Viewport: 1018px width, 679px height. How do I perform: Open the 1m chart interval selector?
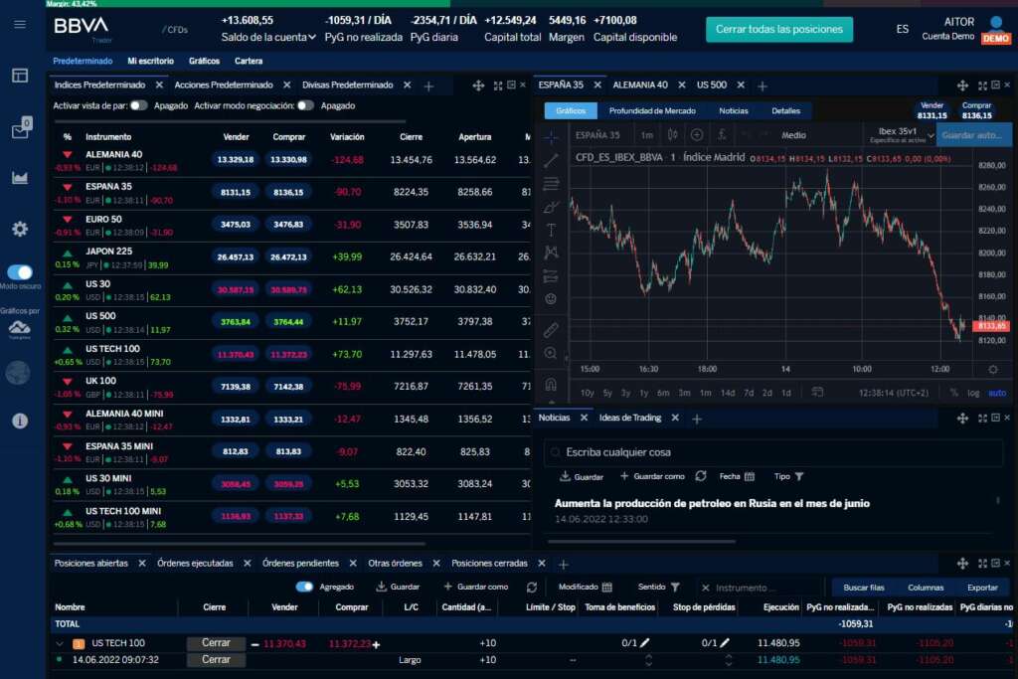pyautogui.click(x=647, y=135)
